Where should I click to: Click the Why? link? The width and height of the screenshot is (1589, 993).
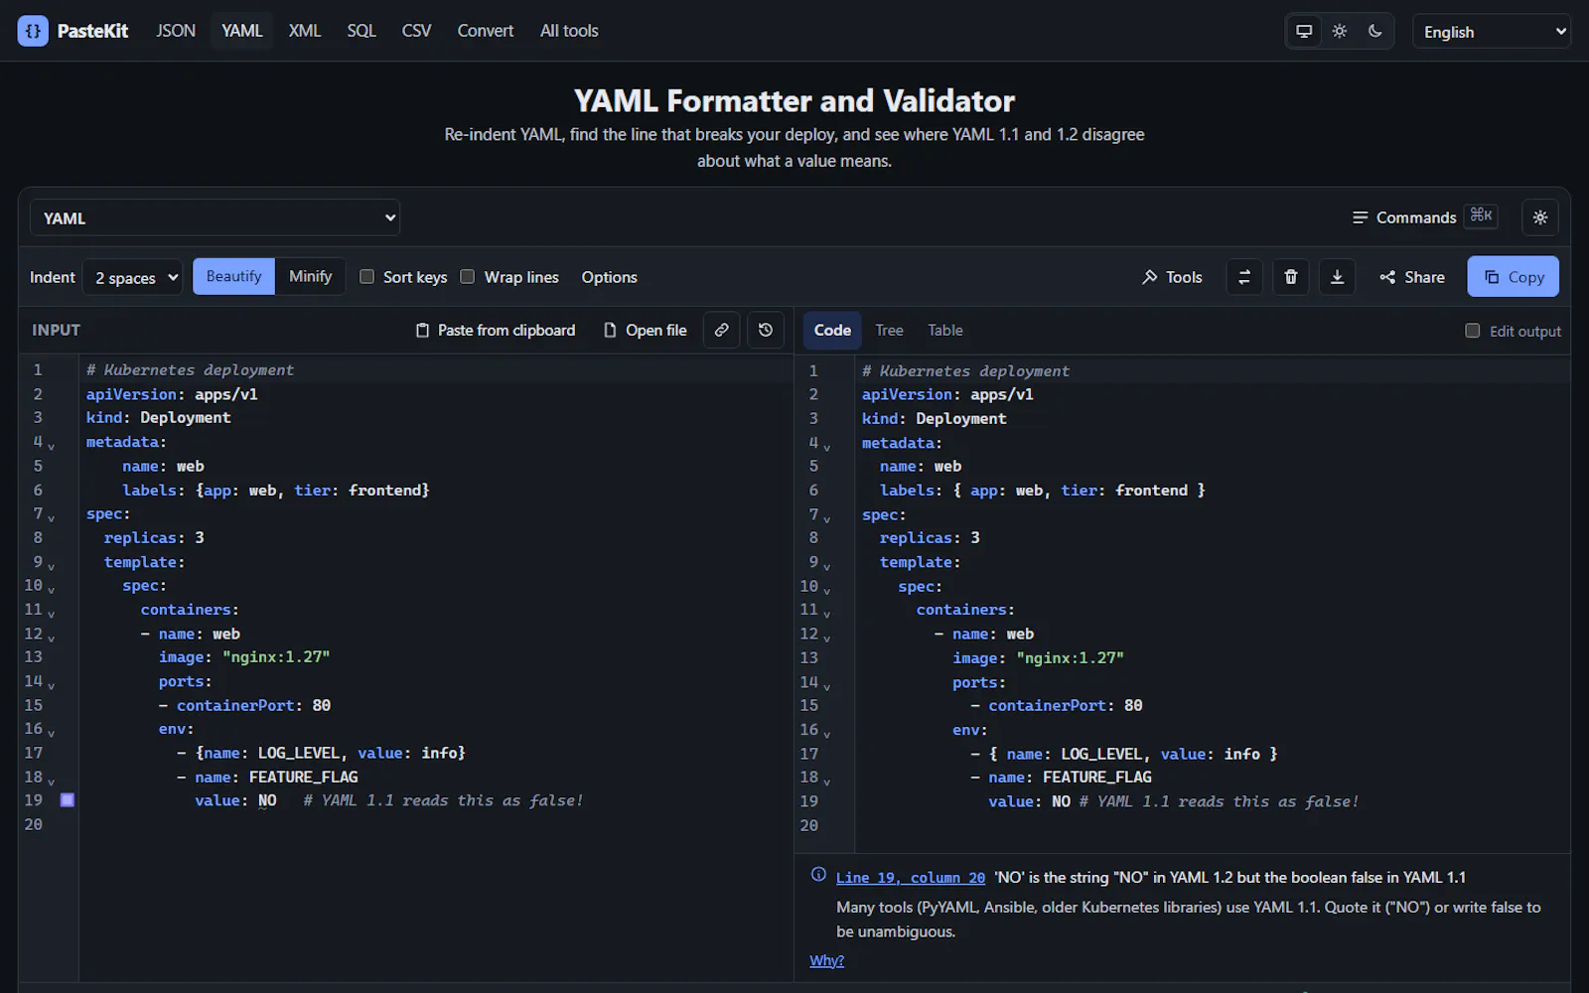pos(826,960)
